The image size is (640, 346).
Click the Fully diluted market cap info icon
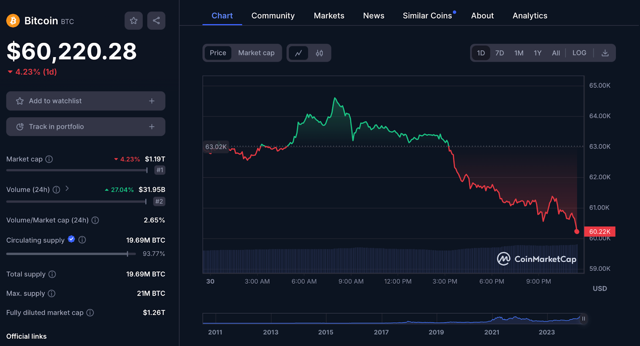(90, 312)
